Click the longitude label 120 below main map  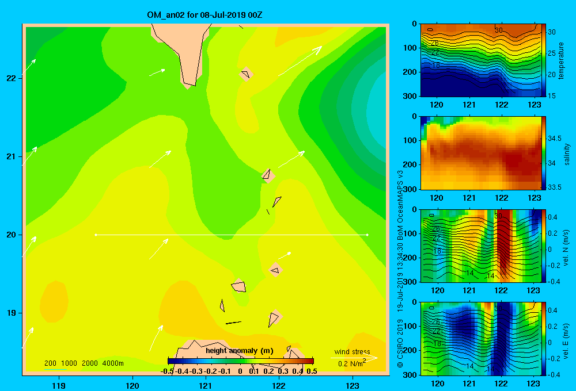pyautogui.click(x=132, y=386)
